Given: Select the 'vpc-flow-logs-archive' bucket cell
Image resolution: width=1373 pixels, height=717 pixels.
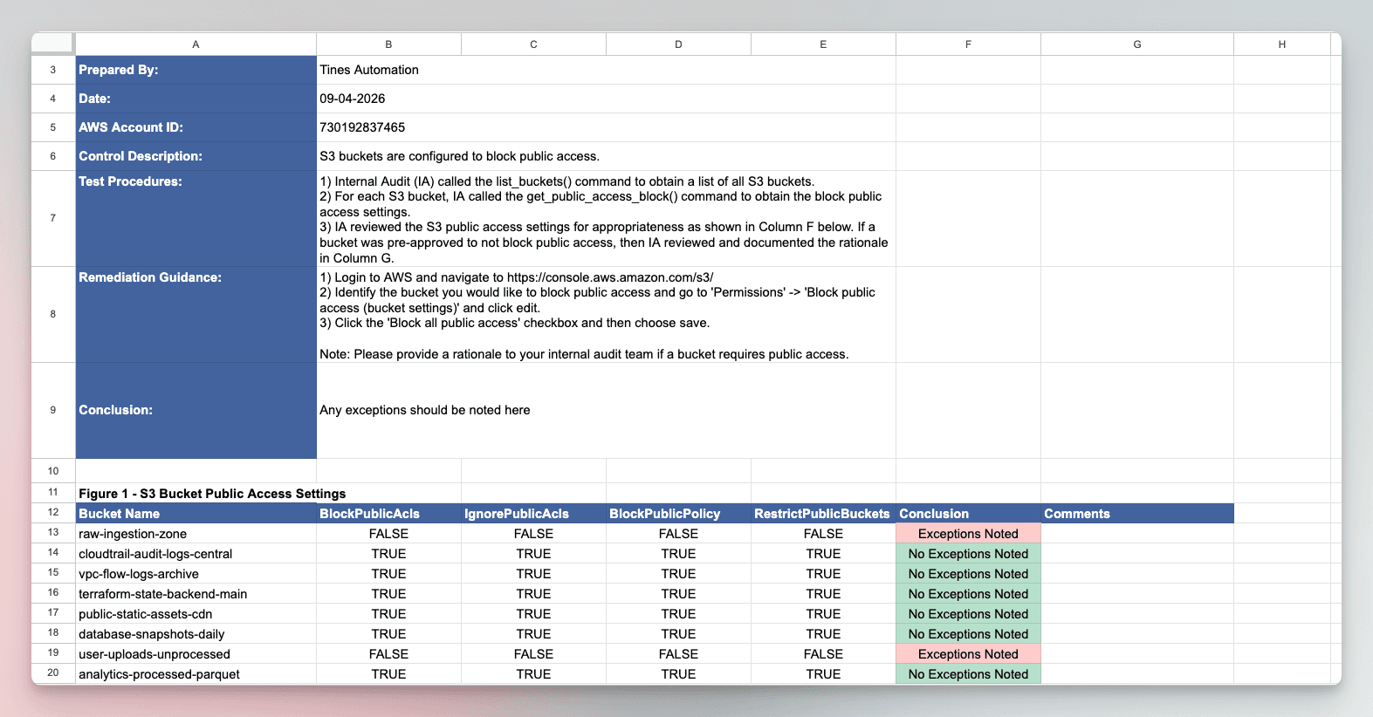Looking at the screenshot, I should [196, 574].
